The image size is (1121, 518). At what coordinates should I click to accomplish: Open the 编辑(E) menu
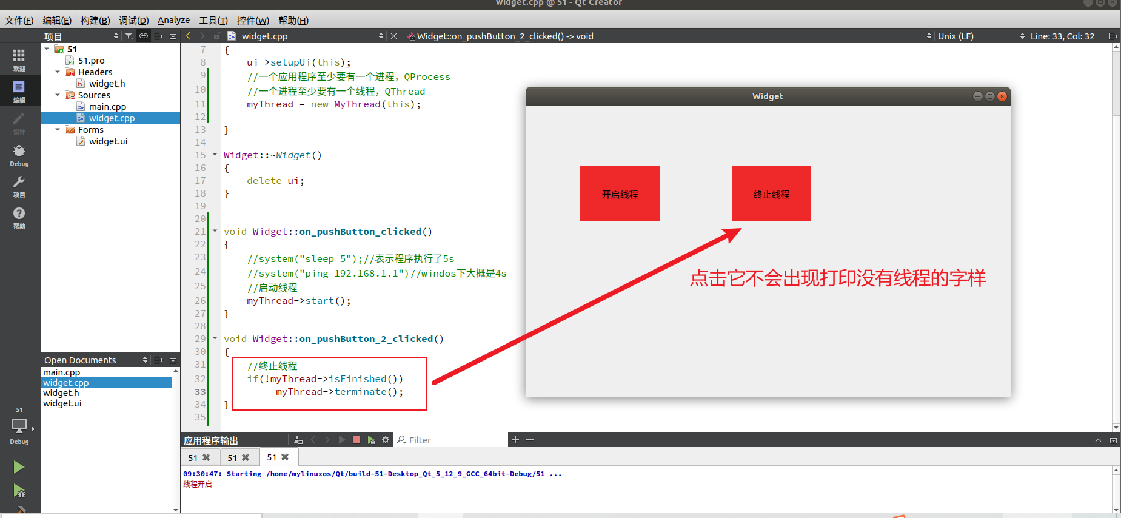57,21
